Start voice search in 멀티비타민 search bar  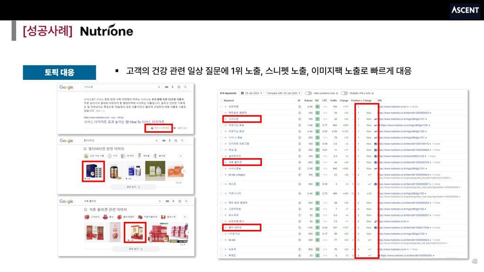tap(170, 140)
